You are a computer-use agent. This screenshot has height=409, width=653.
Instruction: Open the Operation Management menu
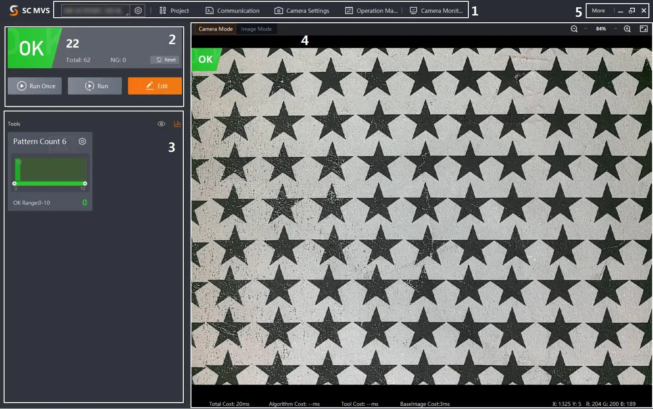coord(372,10)
